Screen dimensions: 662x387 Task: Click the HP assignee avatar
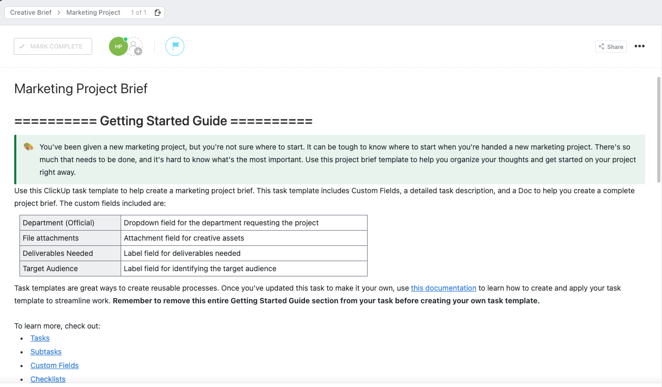[118, 47]
